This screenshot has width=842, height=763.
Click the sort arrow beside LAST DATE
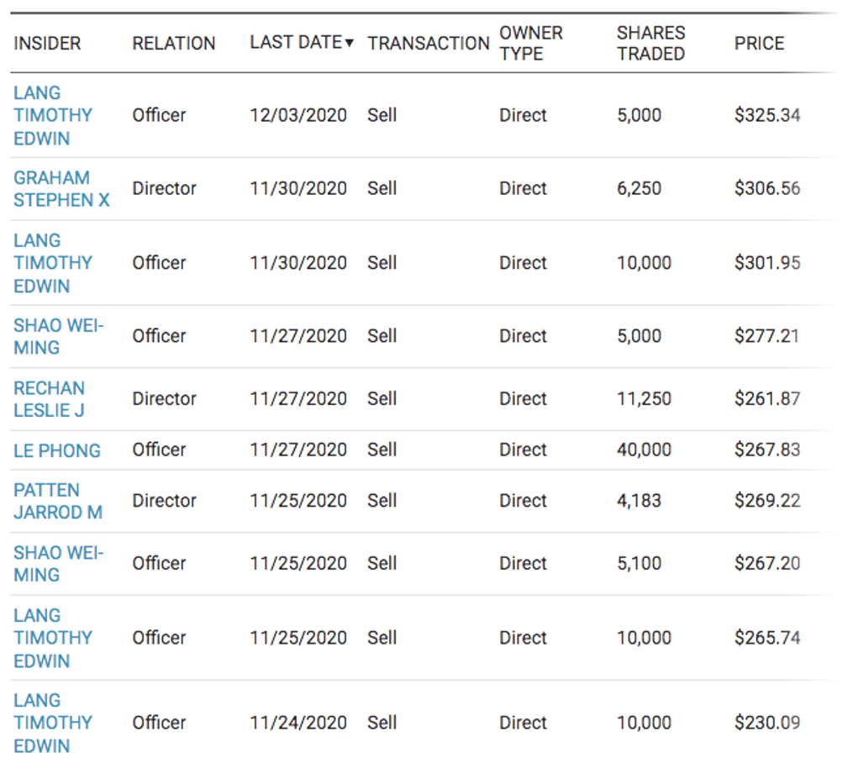[350, 44]
